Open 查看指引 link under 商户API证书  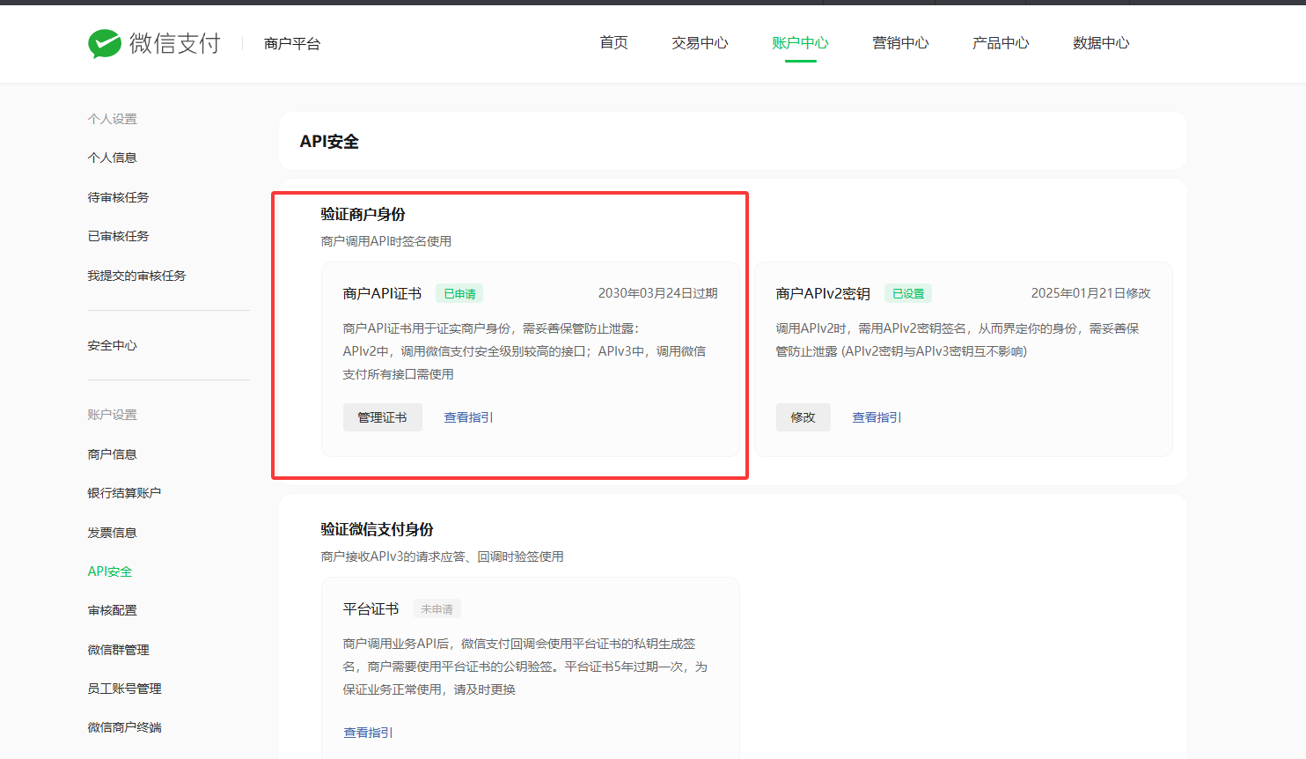pyautogui.click(x=468, y=417)
